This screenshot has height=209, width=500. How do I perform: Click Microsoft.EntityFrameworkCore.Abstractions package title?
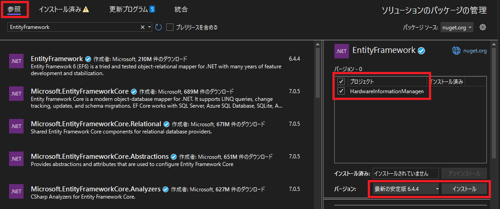tap(100, 157)
